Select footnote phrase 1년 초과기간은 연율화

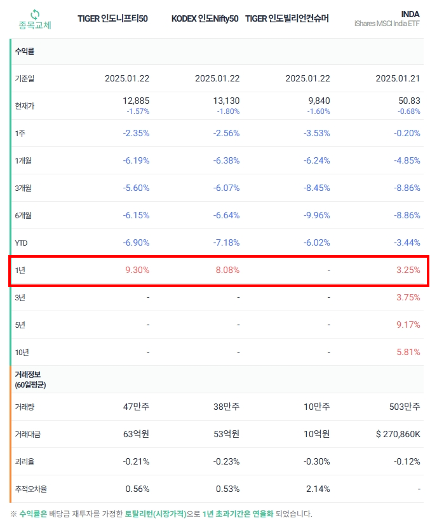(x=238, y=514)
